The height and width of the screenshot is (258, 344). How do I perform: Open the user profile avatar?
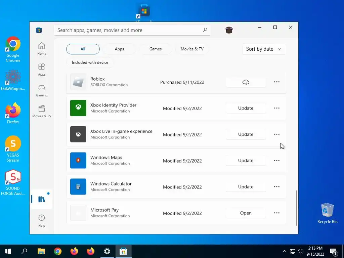tap(229, 30)
